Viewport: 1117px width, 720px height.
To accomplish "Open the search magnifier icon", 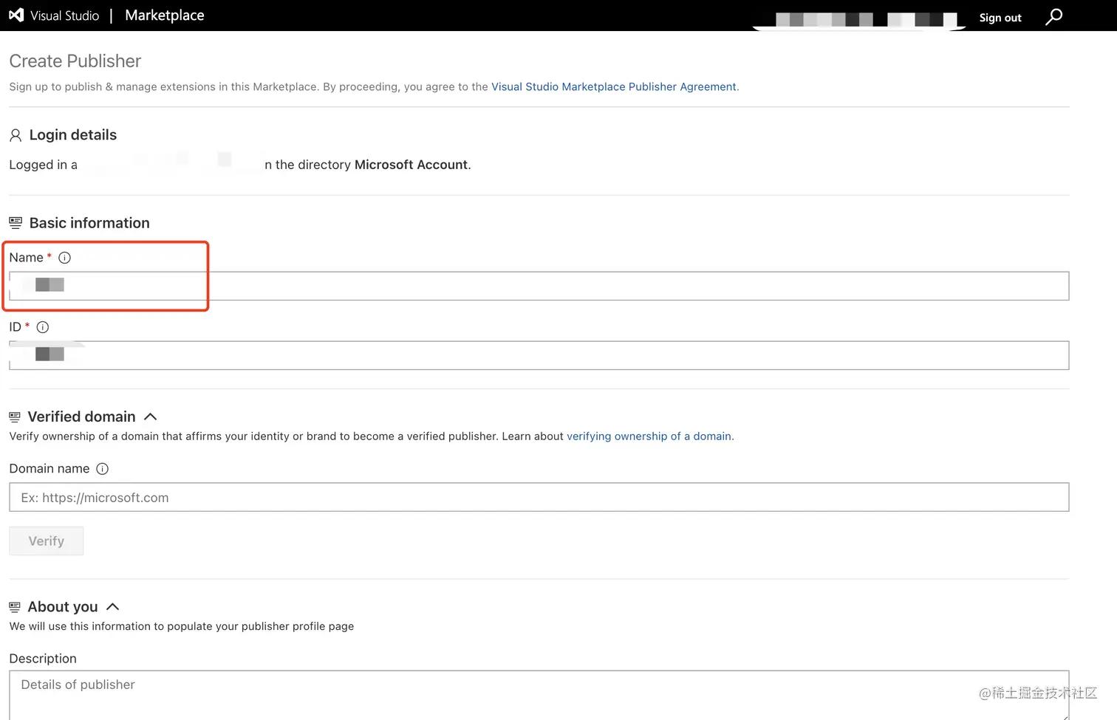I will coord(1054,16).
